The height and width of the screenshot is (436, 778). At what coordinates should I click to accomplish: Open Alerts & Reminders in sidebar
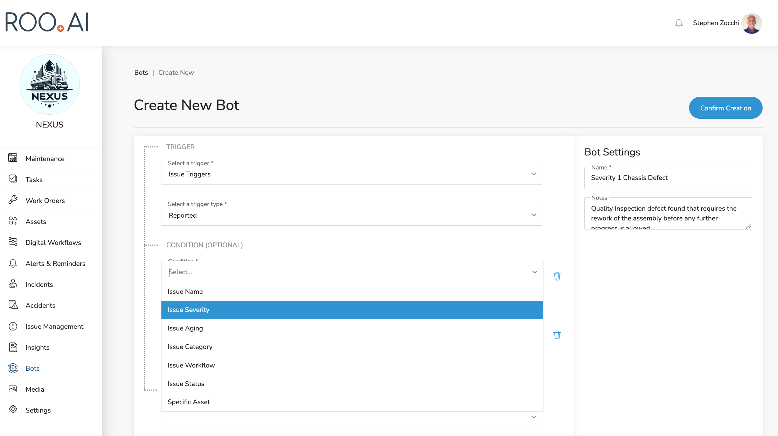tap(55, 263)
